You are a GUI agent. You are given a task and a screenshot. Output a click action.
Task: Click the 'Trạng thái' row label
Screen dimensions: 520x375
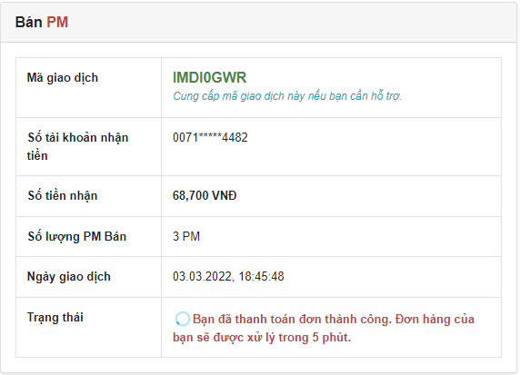55,318
